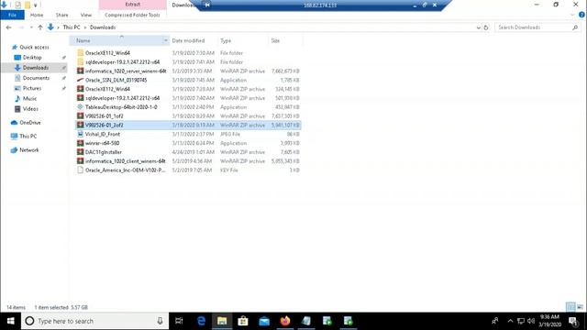The image size is (587, 330).
Task: Open the Windows Start menu
Action: pyautogui.click(x=10, y=321)
